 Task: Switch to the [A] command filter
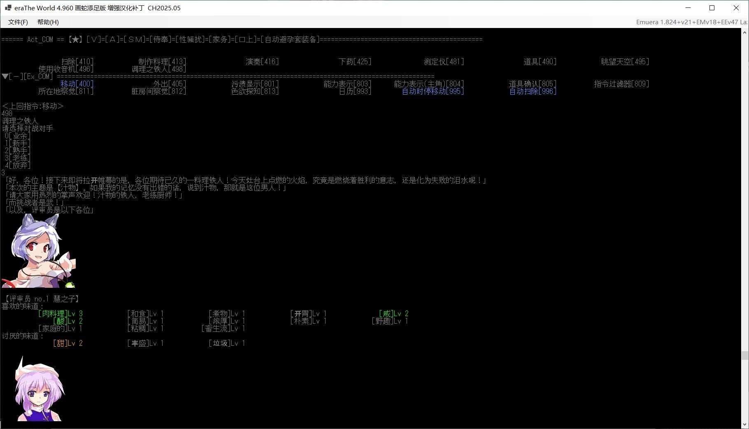point(112,40)
